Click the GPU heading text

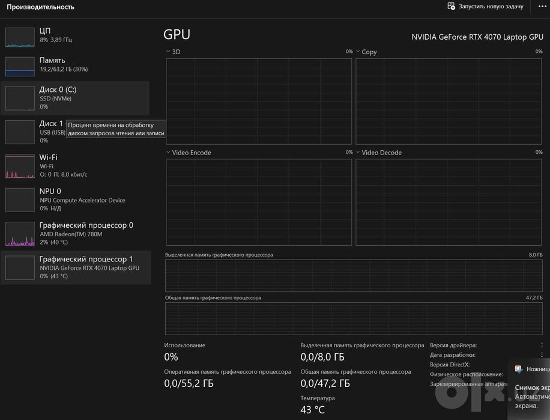coord(177,34)
